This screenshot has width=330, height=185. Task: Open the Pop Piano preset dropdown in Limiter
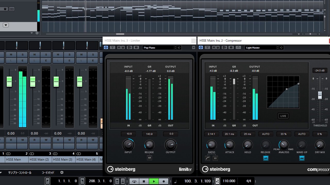(x=158, y=48)
